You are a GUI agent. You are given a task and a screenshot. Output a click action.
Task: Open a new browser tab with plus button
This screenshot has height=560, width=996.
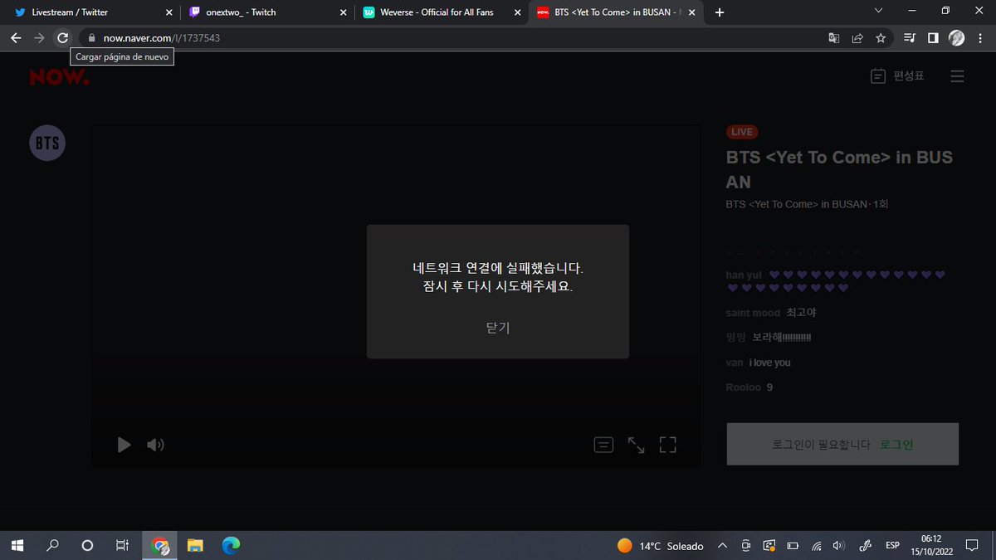(719, 12)
